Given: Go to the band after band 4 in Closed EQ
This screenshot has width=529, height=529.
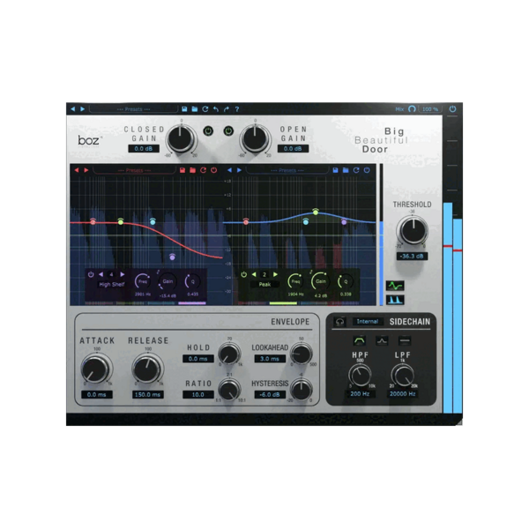Looking at the screenshot, I should [x=123, y=274].
